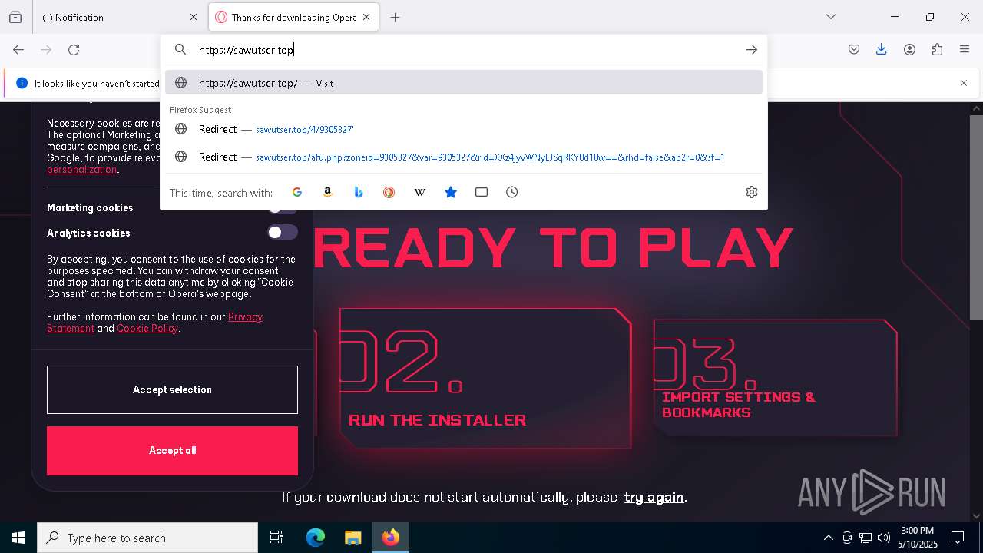List all tabs dropdown arrow
Viewport: 983px width, 553px height.
[x=830, y=17]
